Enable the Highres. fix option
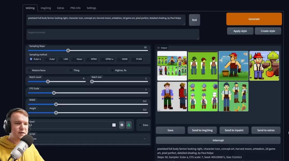The width and height of the screenshot is (289, 161). point(112,70)
